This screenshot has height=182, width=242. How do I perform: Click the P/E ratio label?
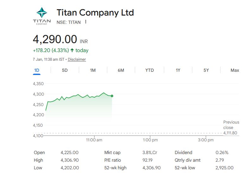(x=113, y=160)
